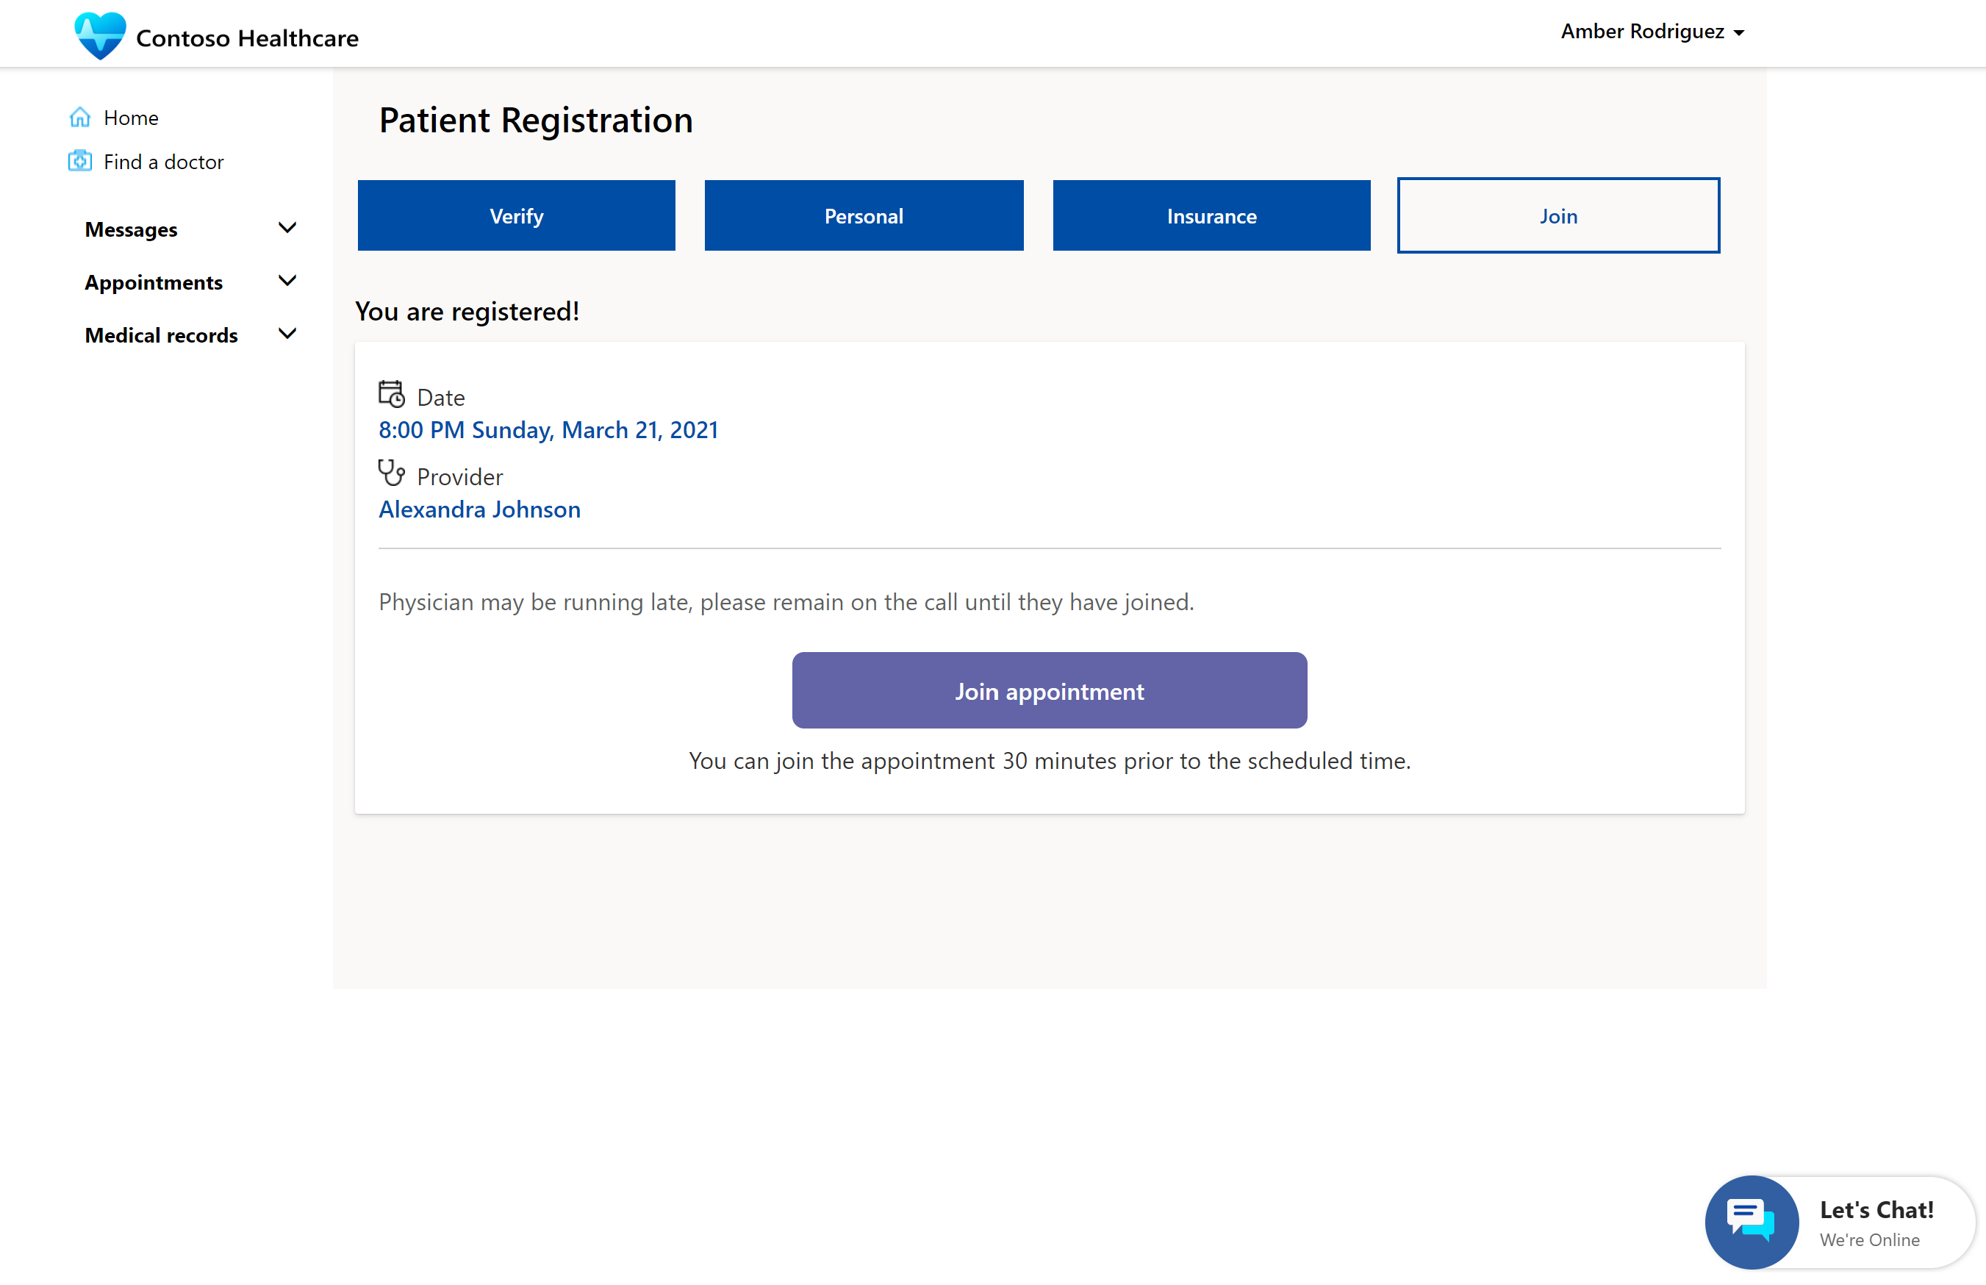The height and width of the screenshot is (1285, 1986).
Task: Click the chat bubble icon bottom right
Action: (x=1750, y=1216)
